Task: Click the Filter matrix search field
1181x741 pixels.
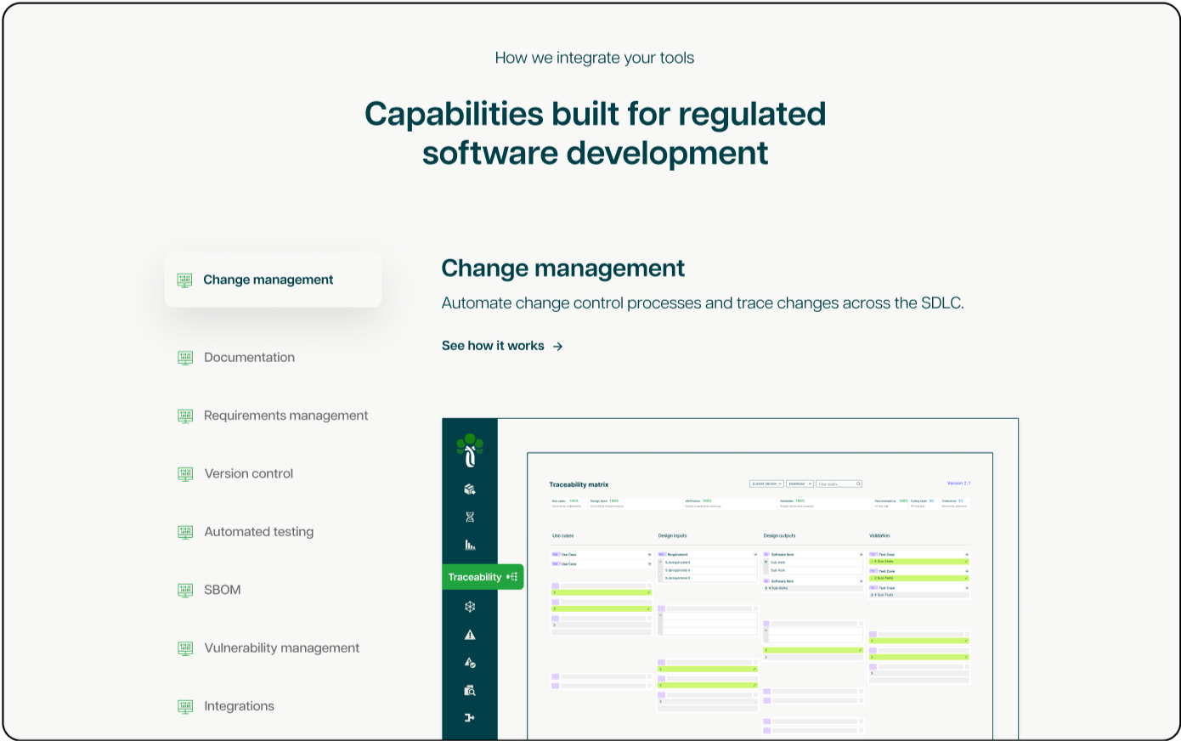Action: point(839,484)
